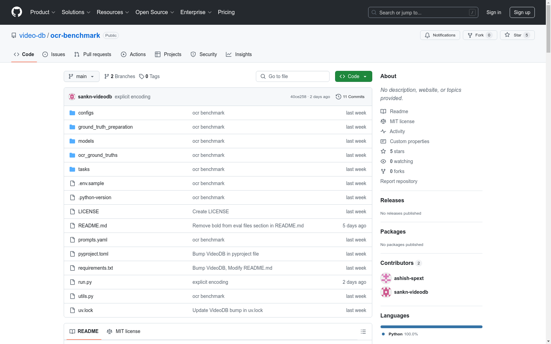Screen dimensions: 551x344
Task: Click the folder icon for ocr_ground_truths
Action: point(72,155)
